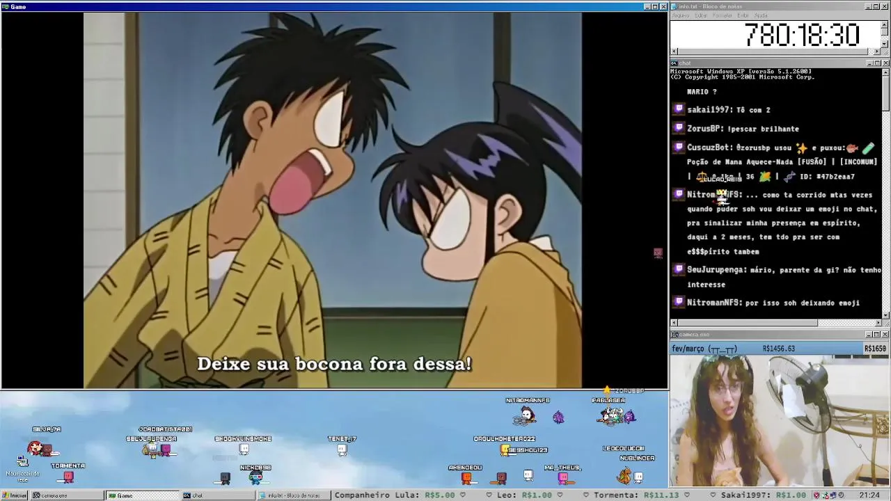Viewport: 891px width, 501px height.
Task: Click the 'MARIO ?' chat line
Action: coord(702,92)
